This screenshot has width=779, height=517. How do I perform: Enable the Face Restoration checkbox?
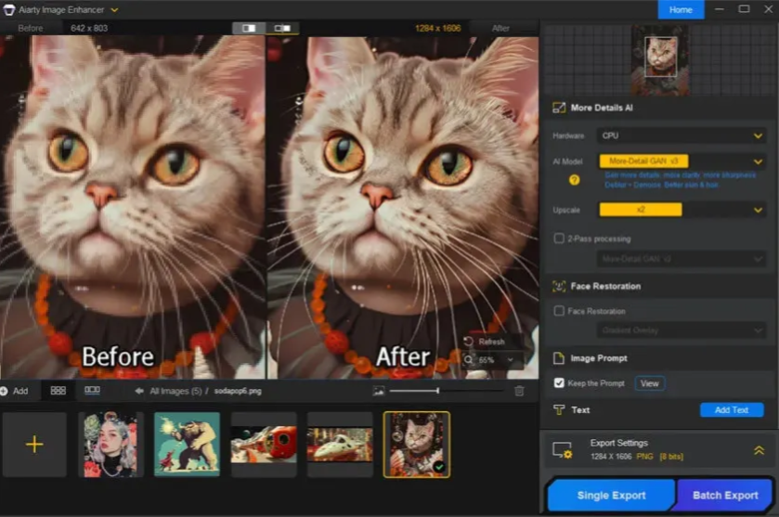click(559, 311)
